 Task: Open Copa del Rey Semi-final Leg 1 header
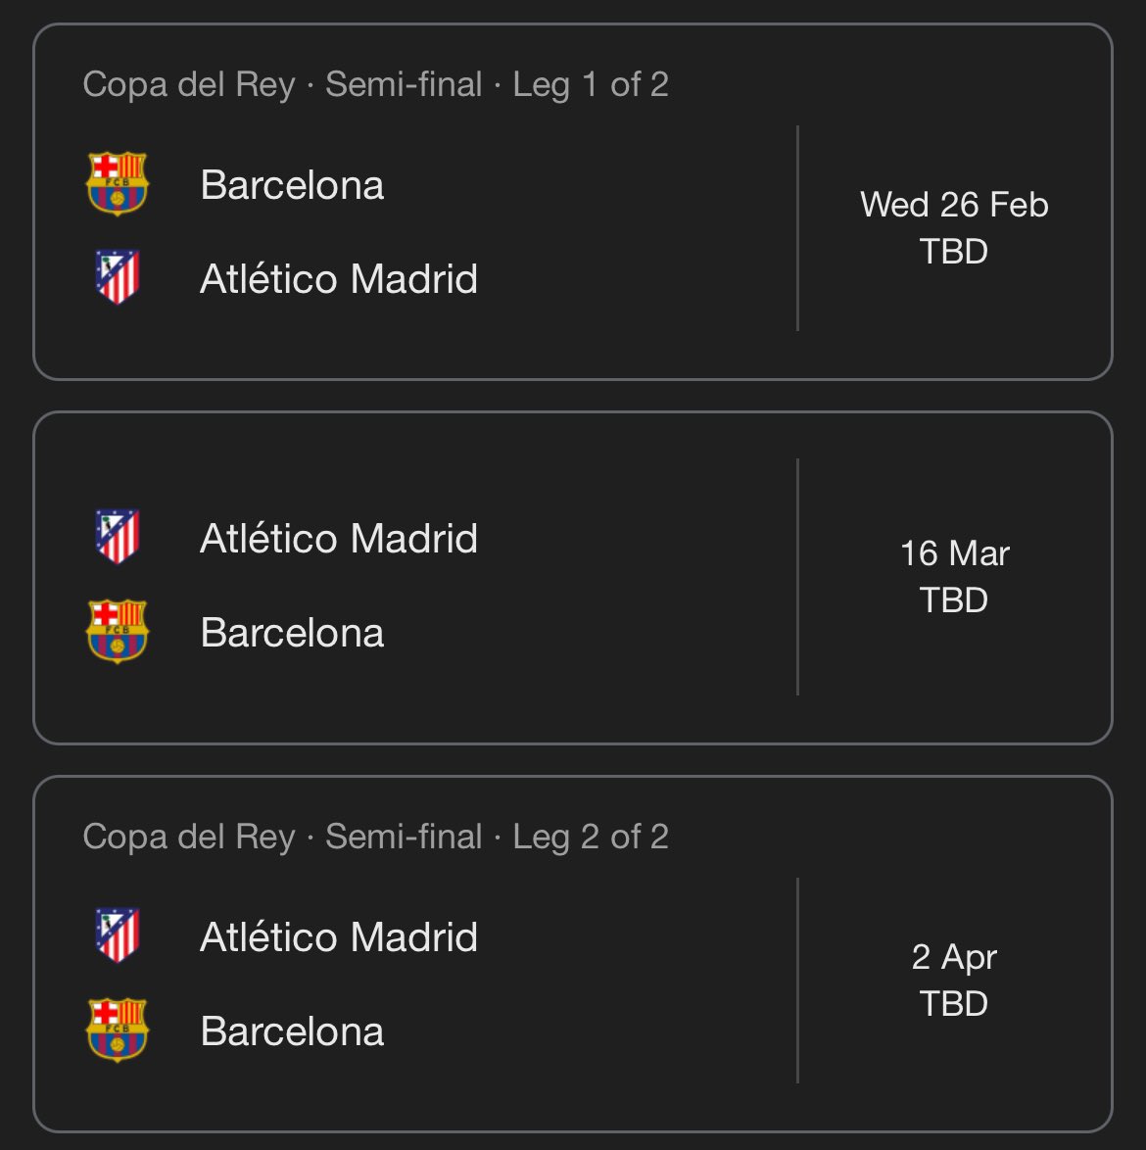click(375, 84)
